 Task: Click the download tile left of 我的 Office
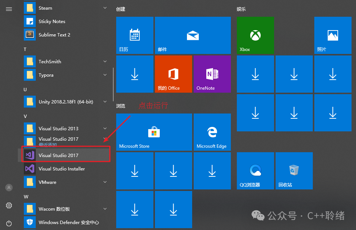(135, 74)
